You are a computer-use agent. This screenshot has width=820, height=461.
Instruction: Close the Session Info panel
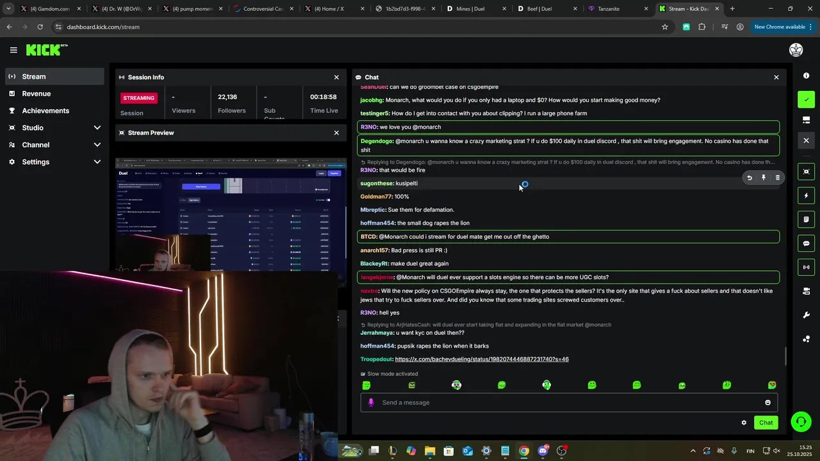336,77
